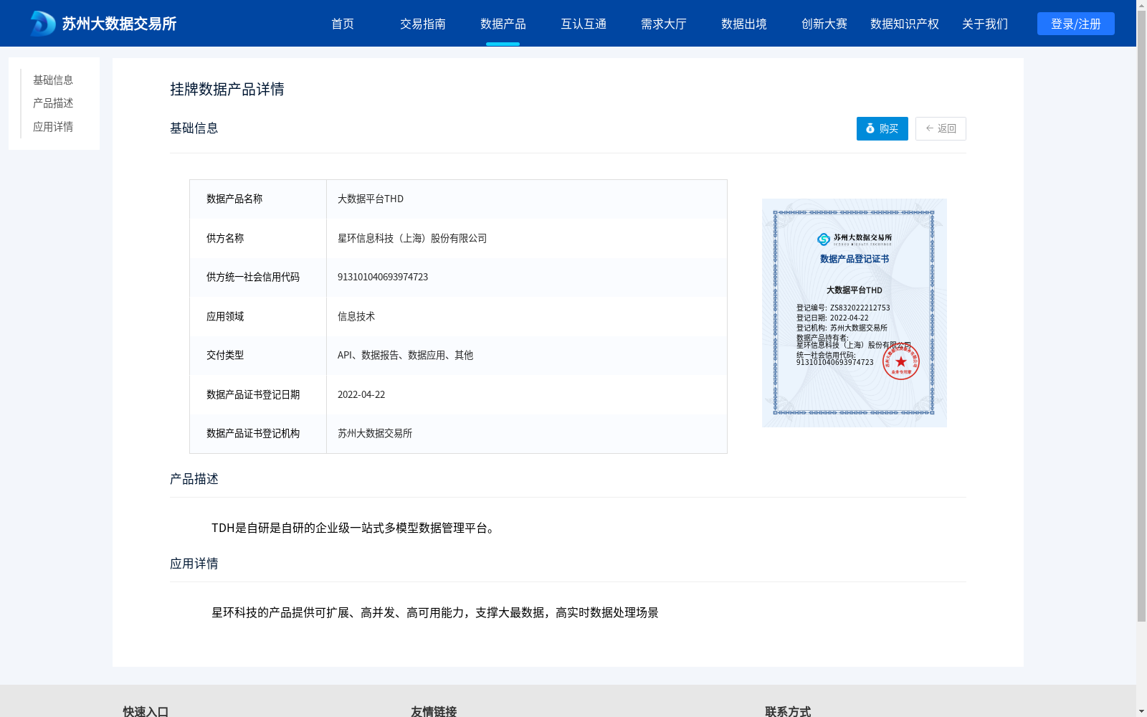Select supplier 星环信息科技（上海）股份有限公司 cell
1147x717 pixels.
click(412, 238)
